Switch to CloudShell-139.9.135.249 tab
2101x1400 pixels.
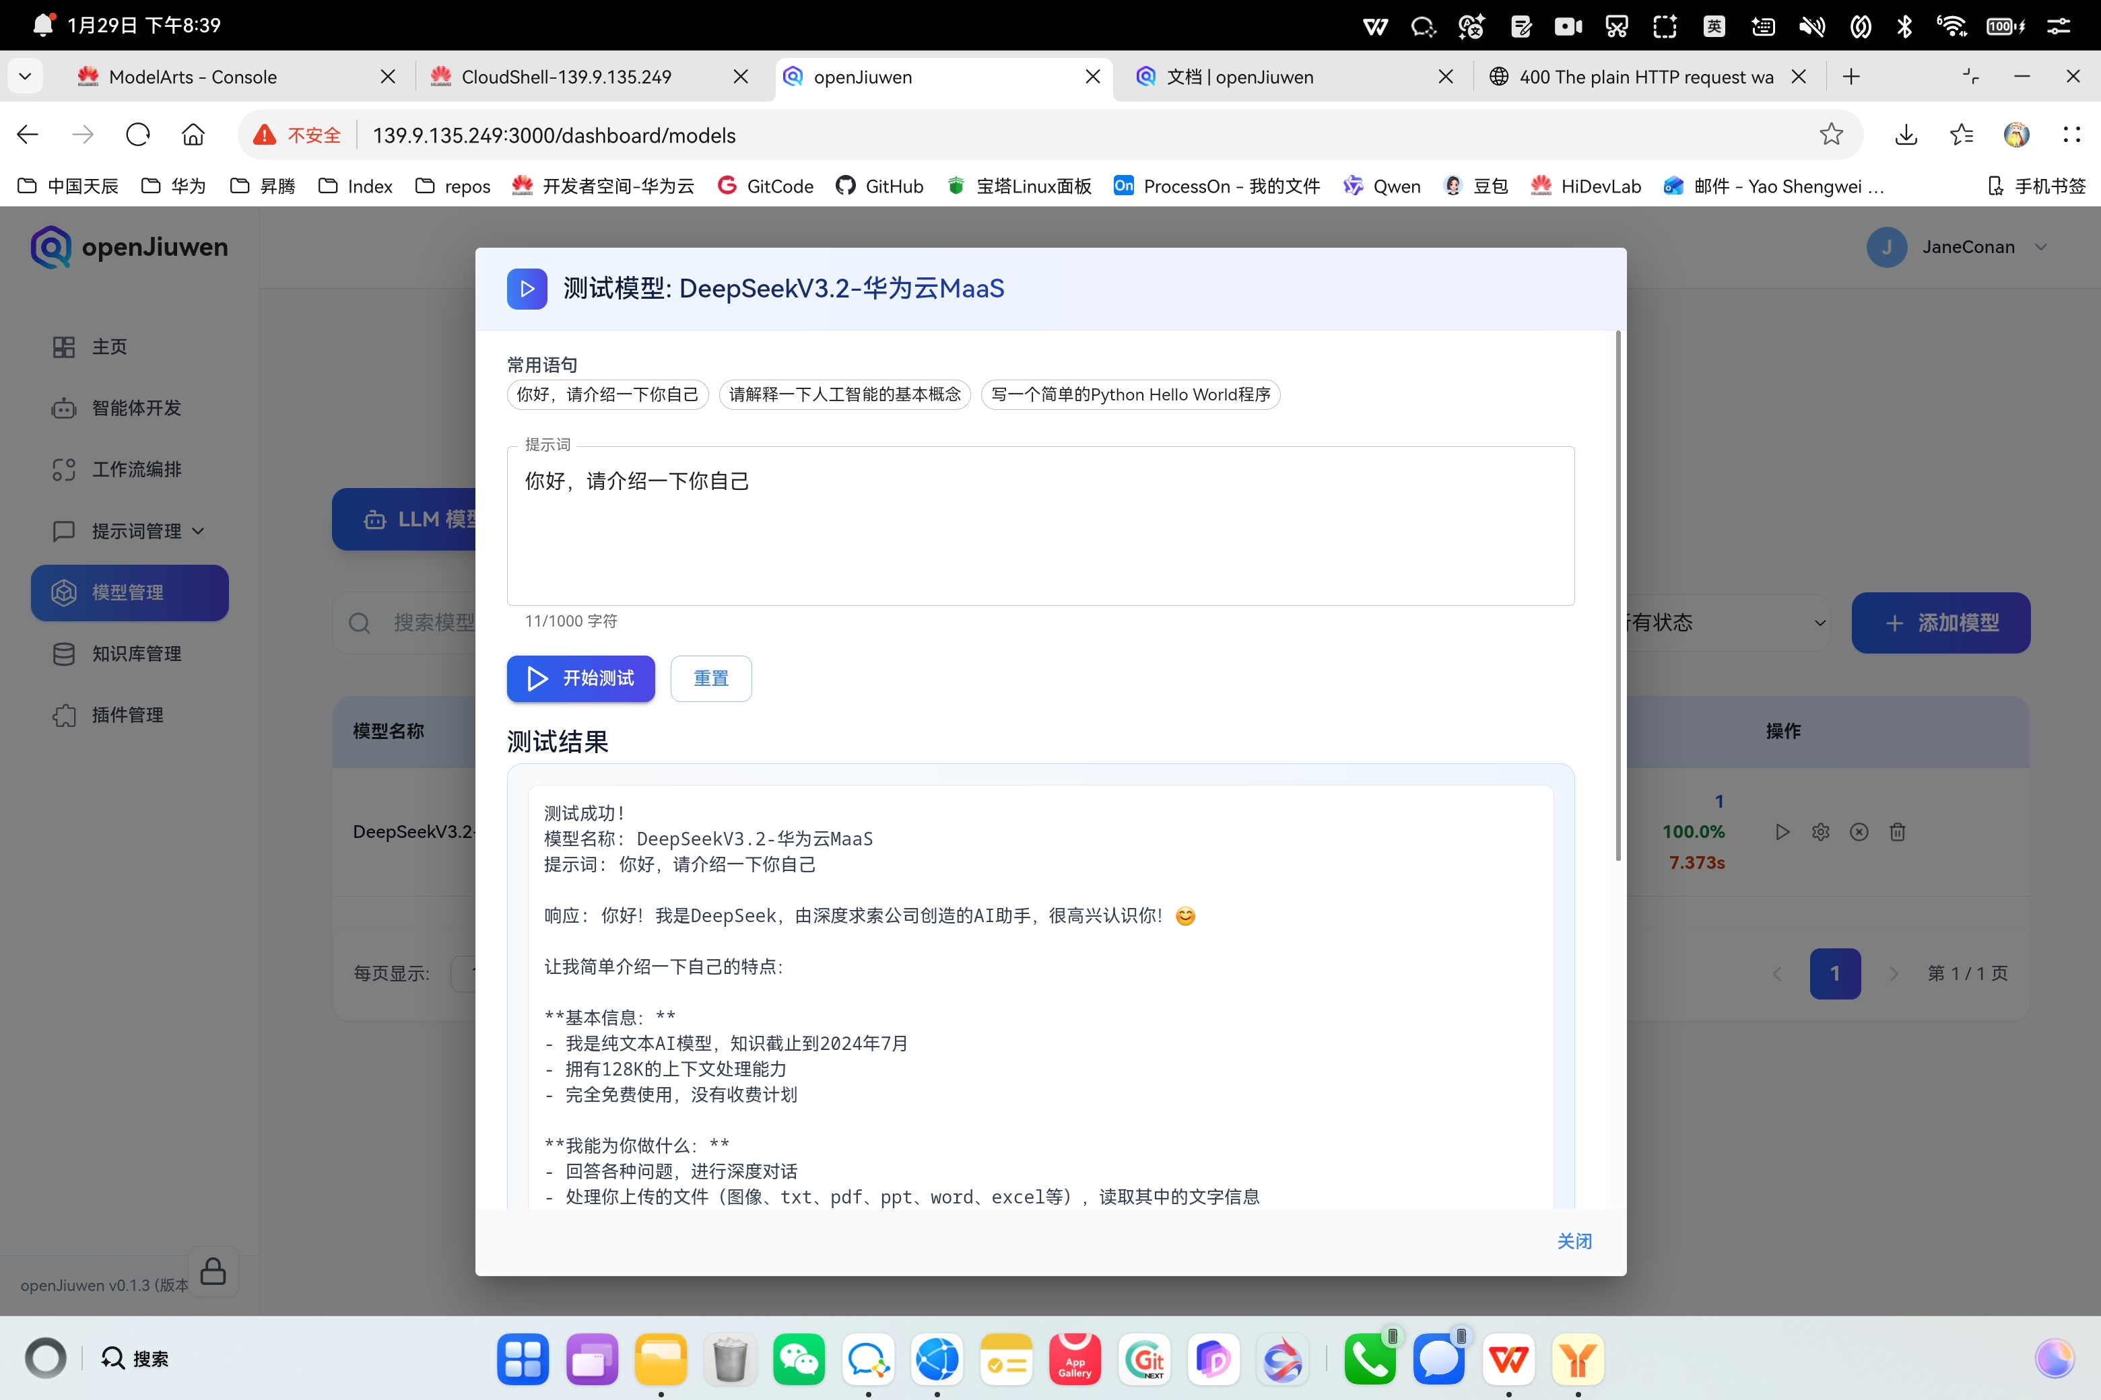click(x=566, y=77)
